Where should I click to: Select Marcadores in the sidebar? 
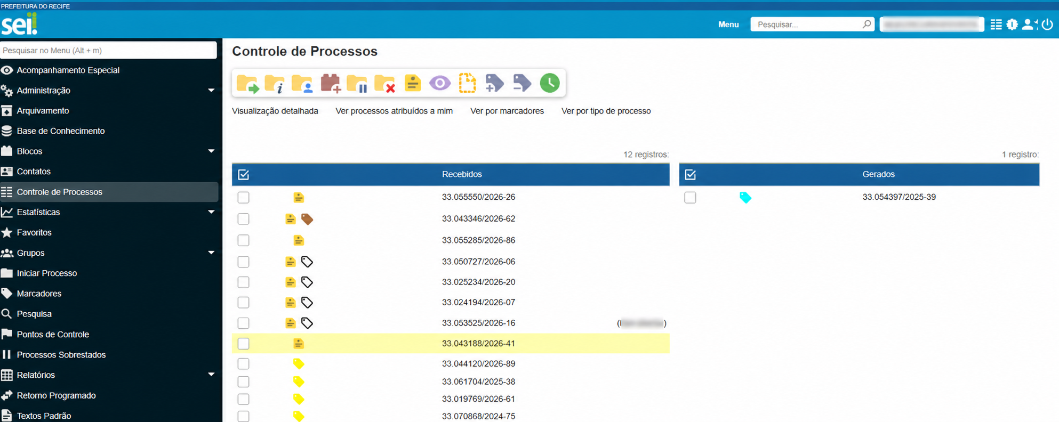click(39, 294)
